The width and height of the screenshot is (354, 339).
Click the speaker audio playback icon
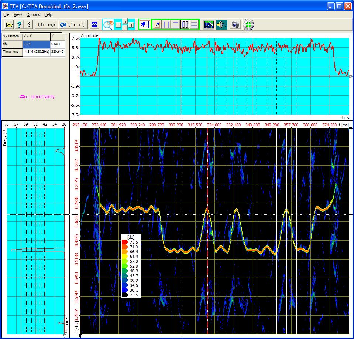tap(221, 25)
